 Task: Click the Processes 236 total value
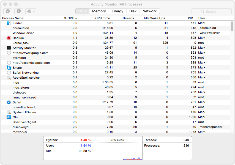click(x=186, y=145)
